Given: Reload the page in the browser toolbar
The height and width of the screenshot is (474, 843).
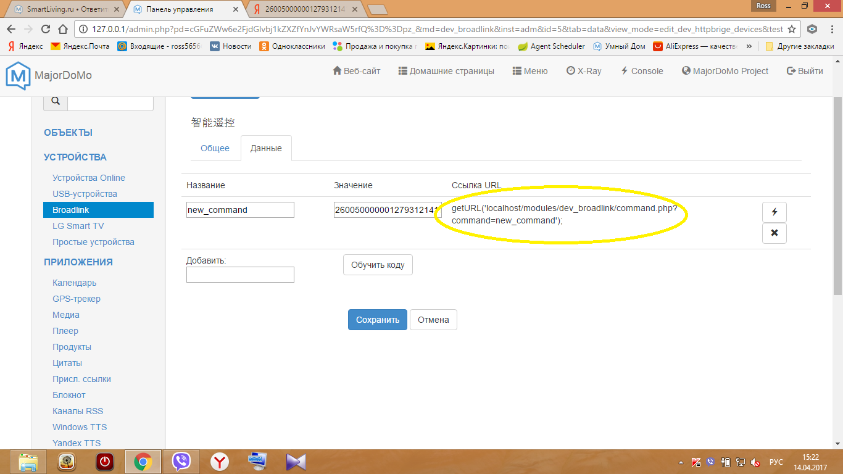Looking at the screenshot, I should 45,29.
